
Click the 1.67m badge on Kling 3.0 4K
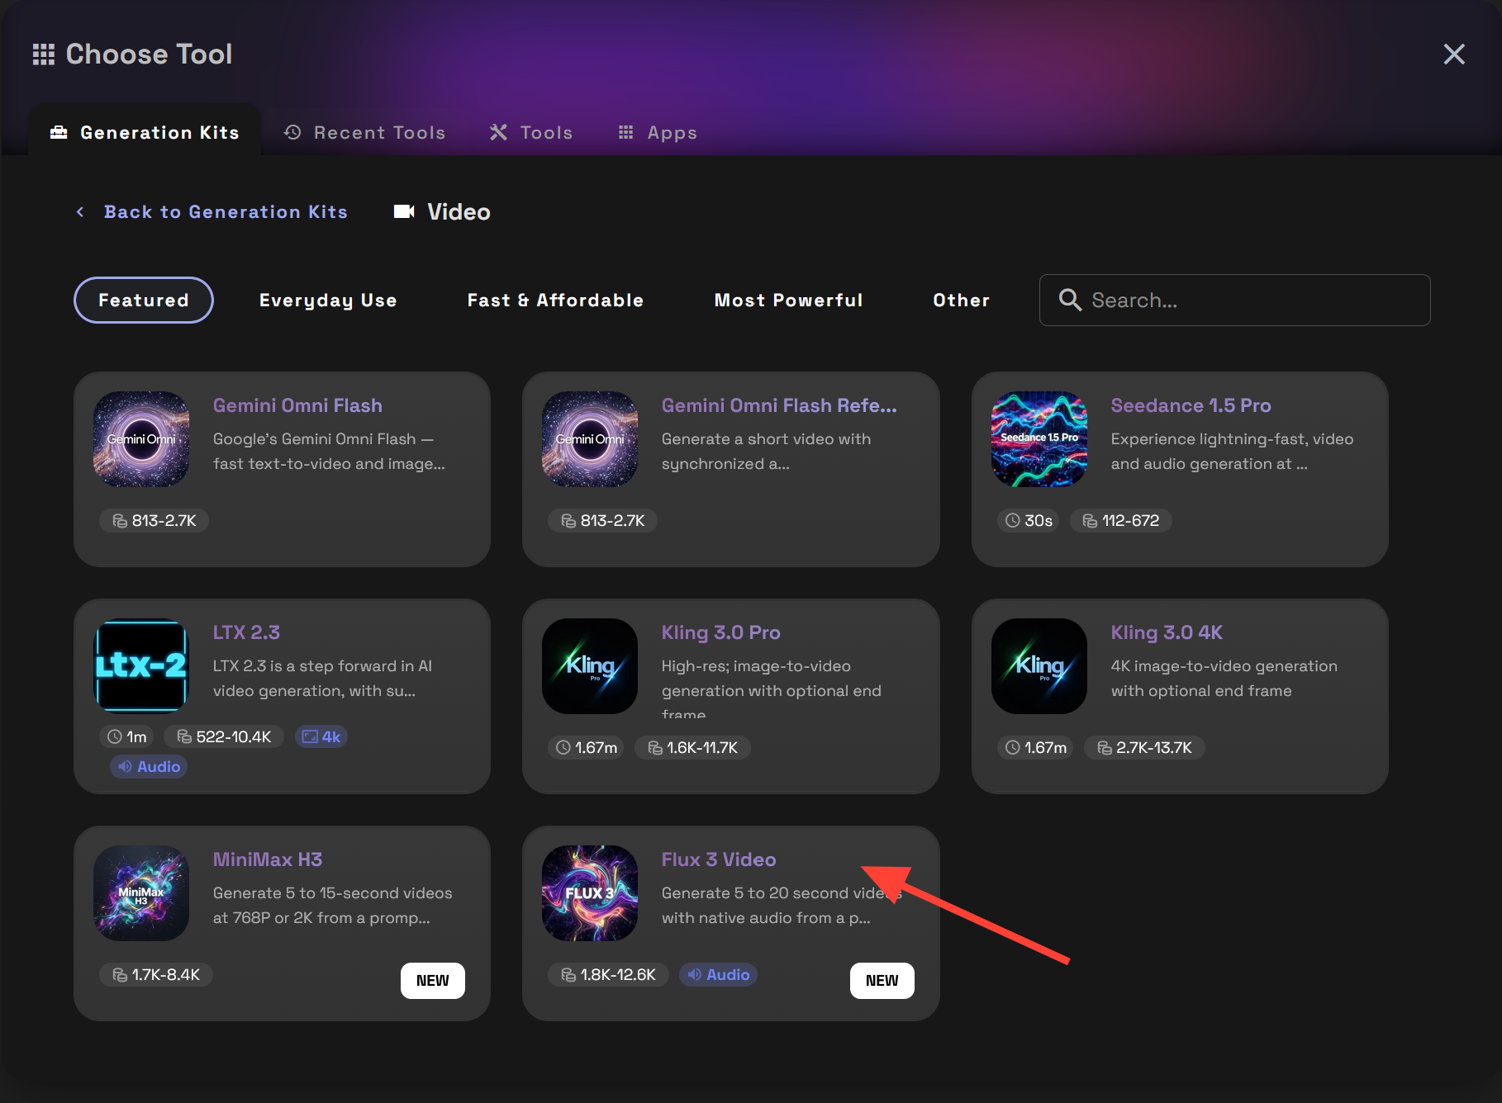[x=1036, y=748]
